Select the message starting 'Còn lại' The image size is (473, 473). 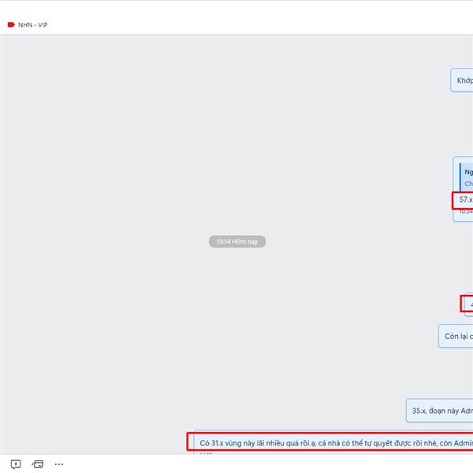[x=456, y=336]
